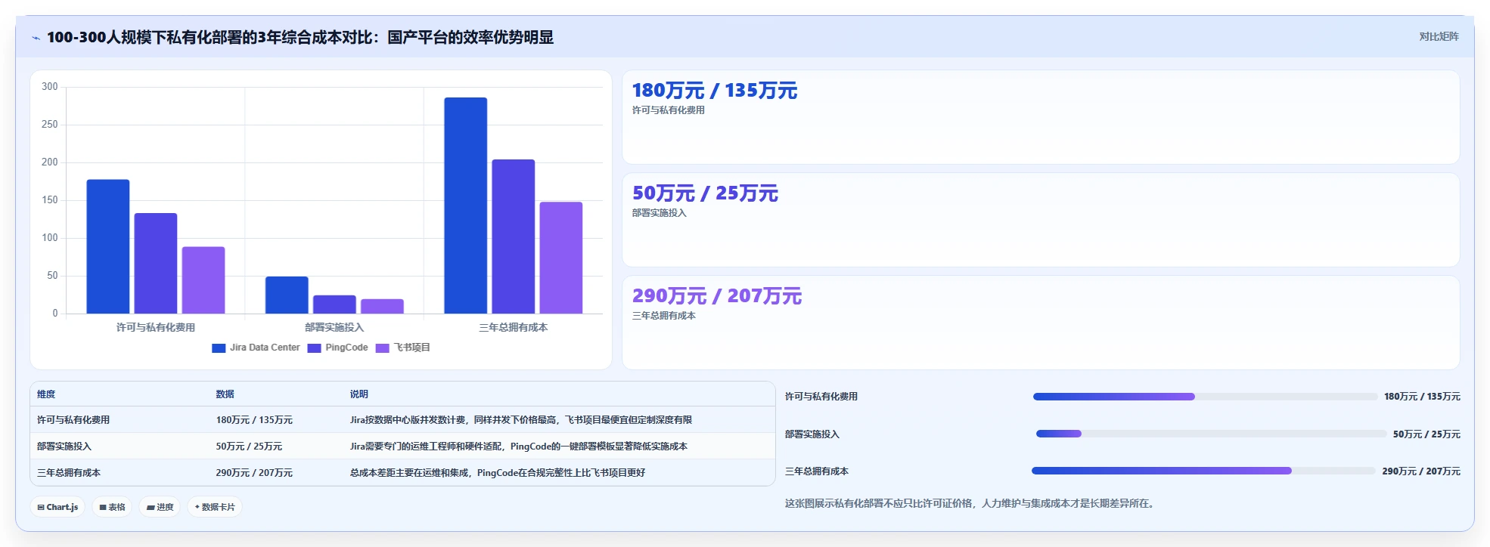Toggle 飞书项目 legend swatch

(x=382, y=348)
